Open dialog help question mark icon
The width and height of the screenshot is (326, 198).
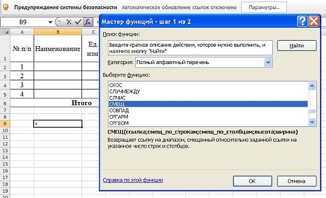coord(302,21)
